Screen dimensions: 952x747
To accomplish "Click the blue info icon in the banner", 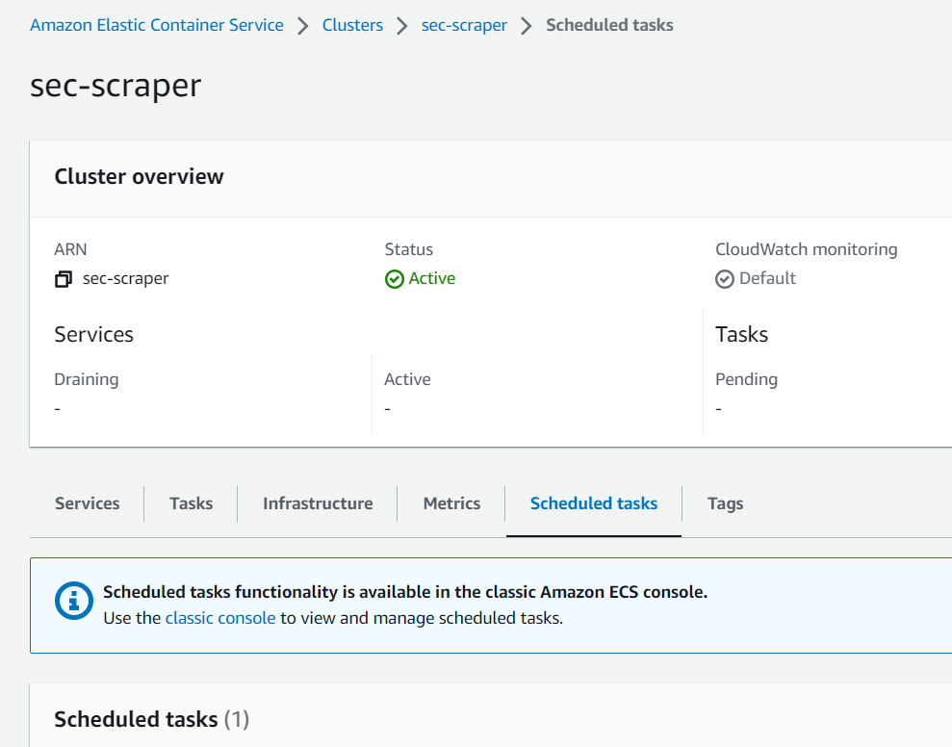I will 74,601.
